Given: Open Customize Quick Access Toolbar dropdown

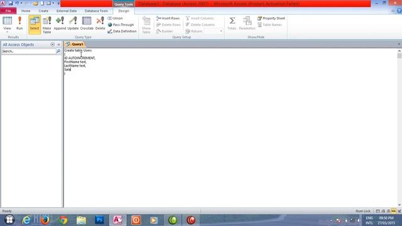Looking at the screenshot, I should [58, 3].
